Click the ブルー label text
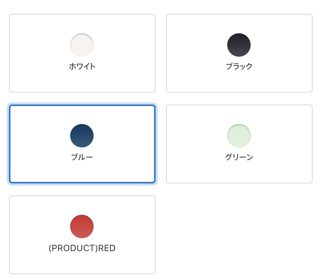 pyautogui.click(x=82, y=157)
